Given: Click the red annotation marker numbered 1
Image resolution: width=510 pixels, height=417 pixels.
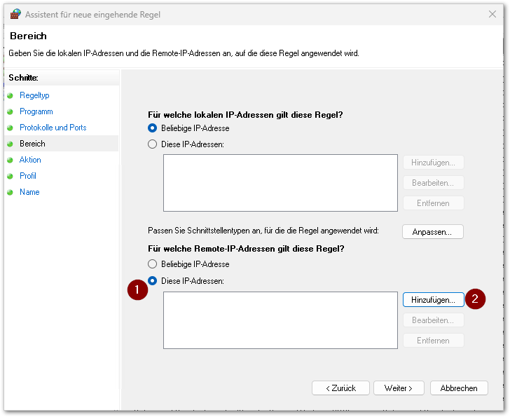Looking at the screenshot, I should (138, 290).
